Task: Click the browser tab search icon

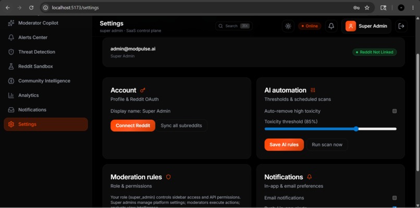Action: click(x=384, y=8)
